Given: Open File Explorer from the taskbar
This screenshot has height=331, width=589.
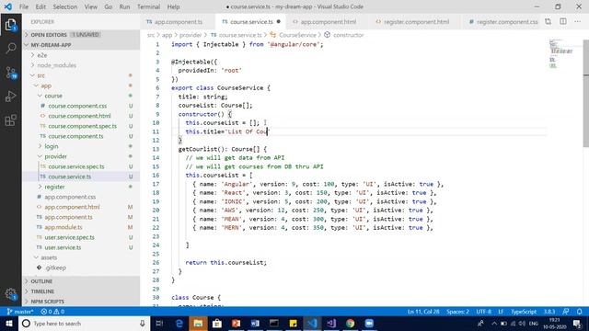Looking at the screenshot, I should point(198,324).
